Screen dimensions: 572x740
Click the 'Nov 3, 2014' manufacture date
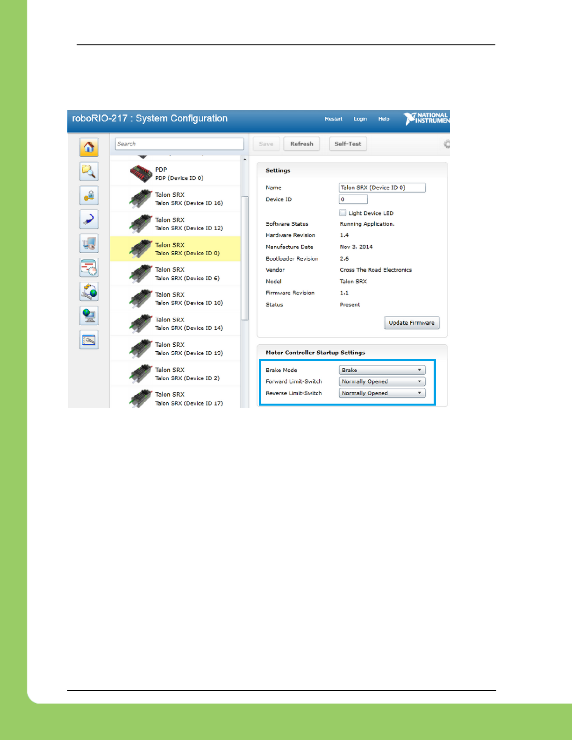[356, 247]
